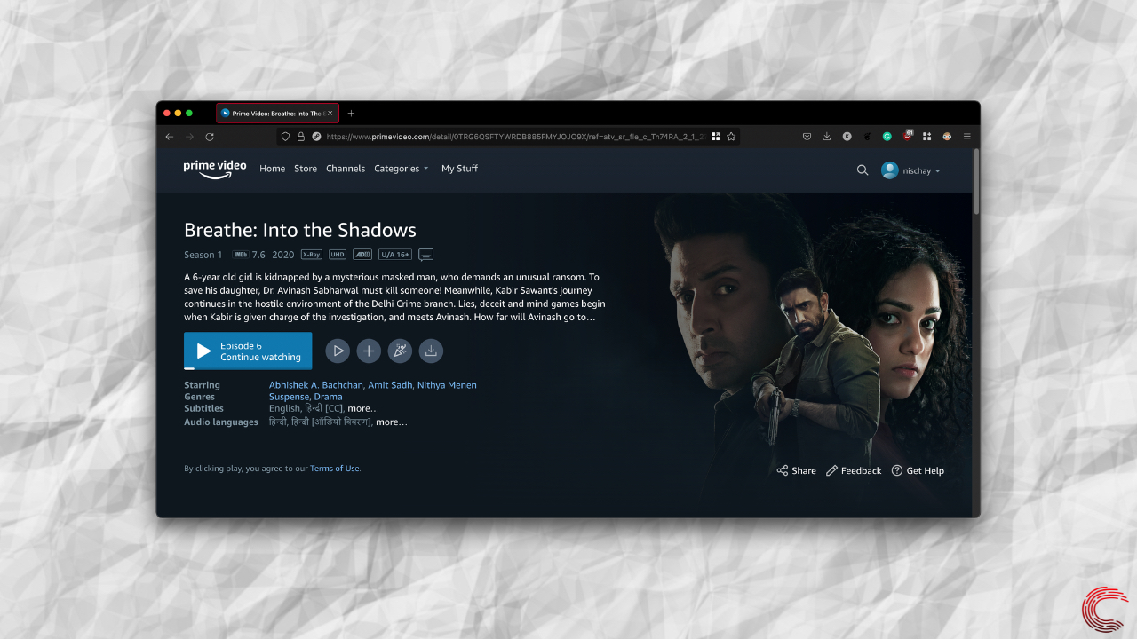Open the My Stuff menu item
Viewport: 1137px width, 639px height.
point(459,169)
